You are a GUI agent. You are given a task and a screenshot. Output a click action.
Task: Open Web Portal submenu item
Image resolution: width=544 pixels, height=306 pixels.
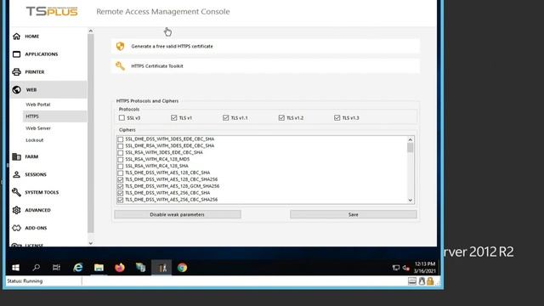point(37,105)
